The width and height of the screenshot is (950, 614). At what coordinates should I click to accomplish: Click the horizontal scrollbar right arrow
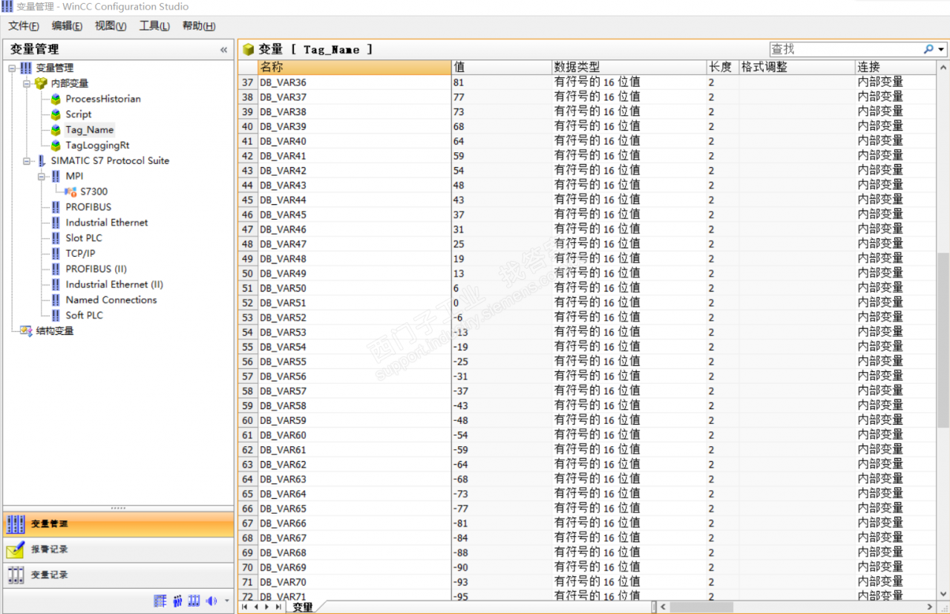pos(930,607)
